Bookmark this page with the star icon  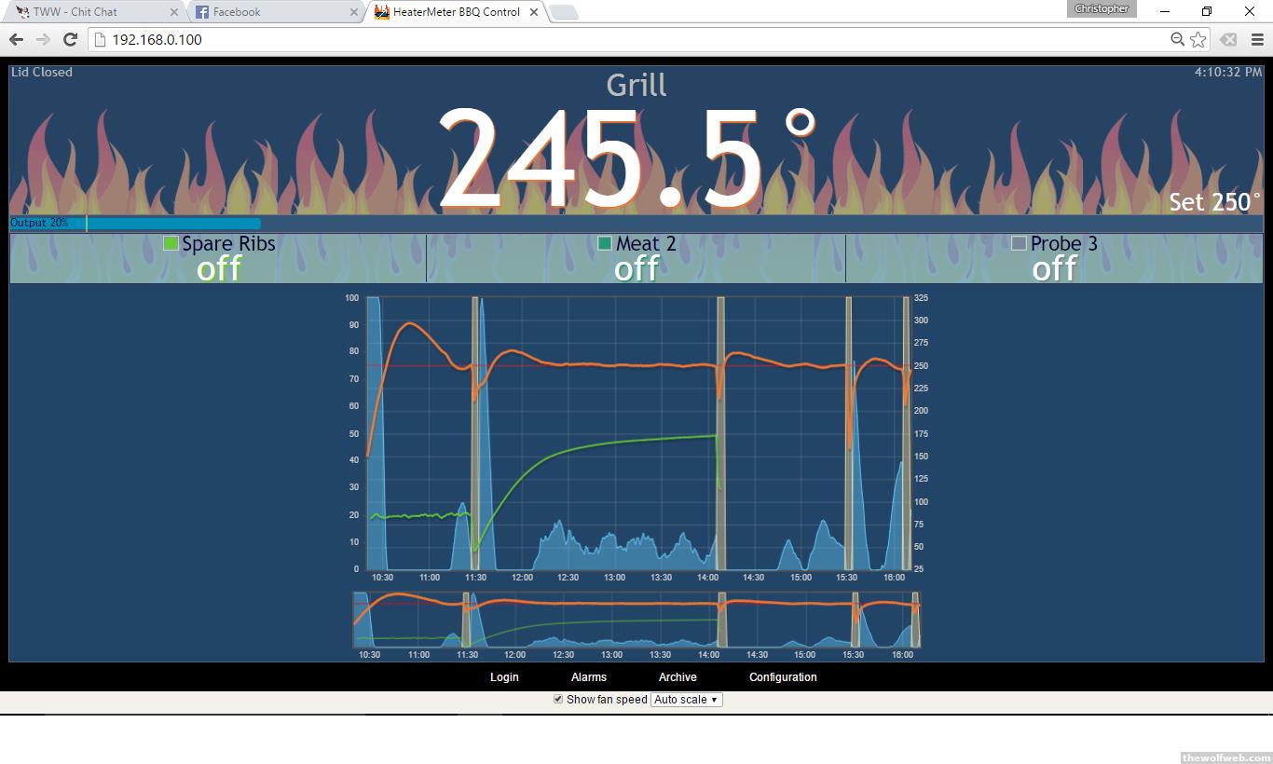coord(1198,39)
